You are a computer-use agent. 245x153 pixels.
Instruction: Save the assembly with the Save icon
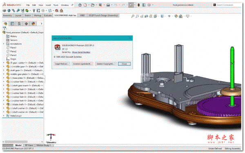click(100, 5)
